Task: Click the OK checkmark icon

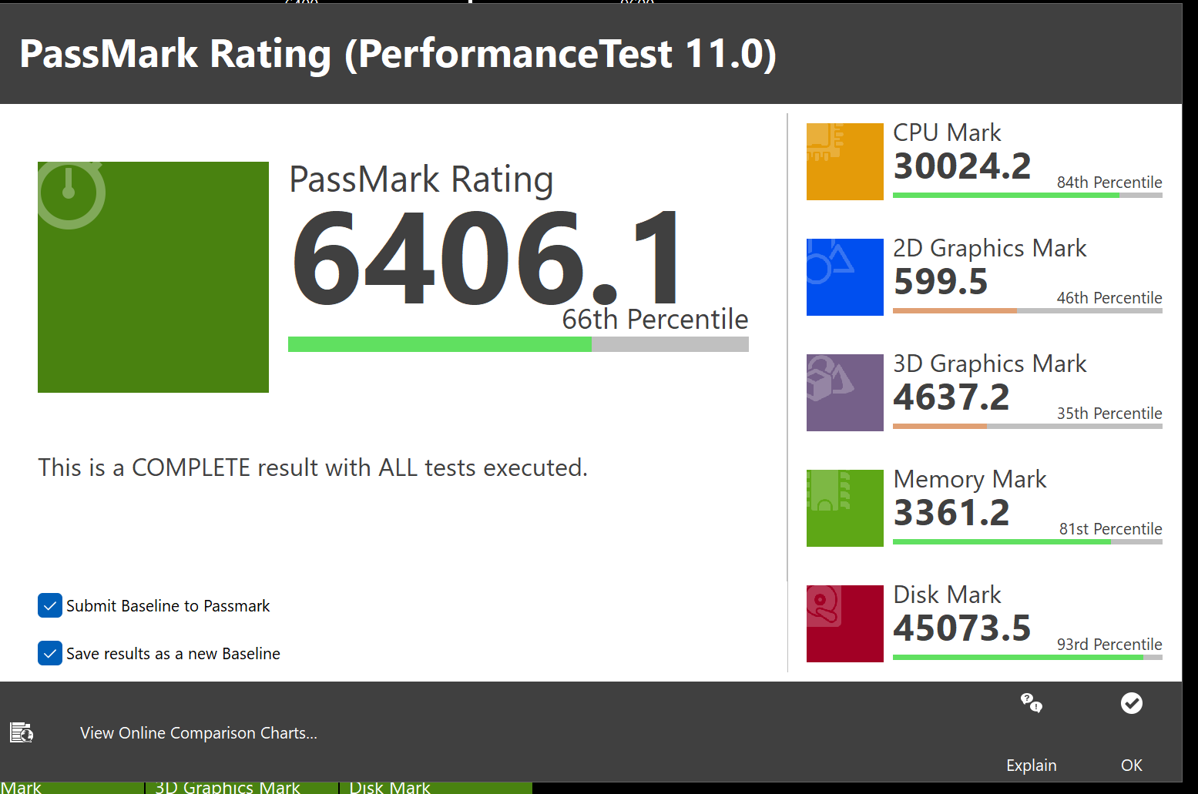Action: [1132, 703]
